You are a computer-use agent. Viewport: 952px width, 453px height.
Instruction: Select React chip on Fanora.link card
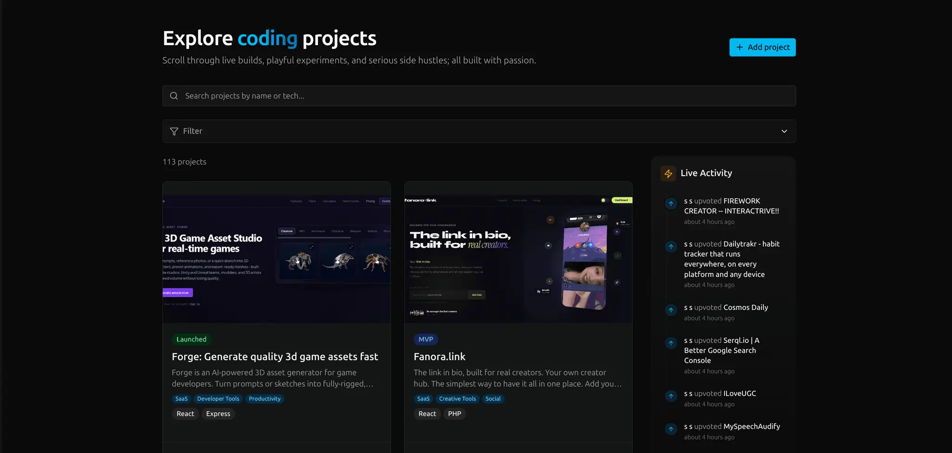pos(427,414)
